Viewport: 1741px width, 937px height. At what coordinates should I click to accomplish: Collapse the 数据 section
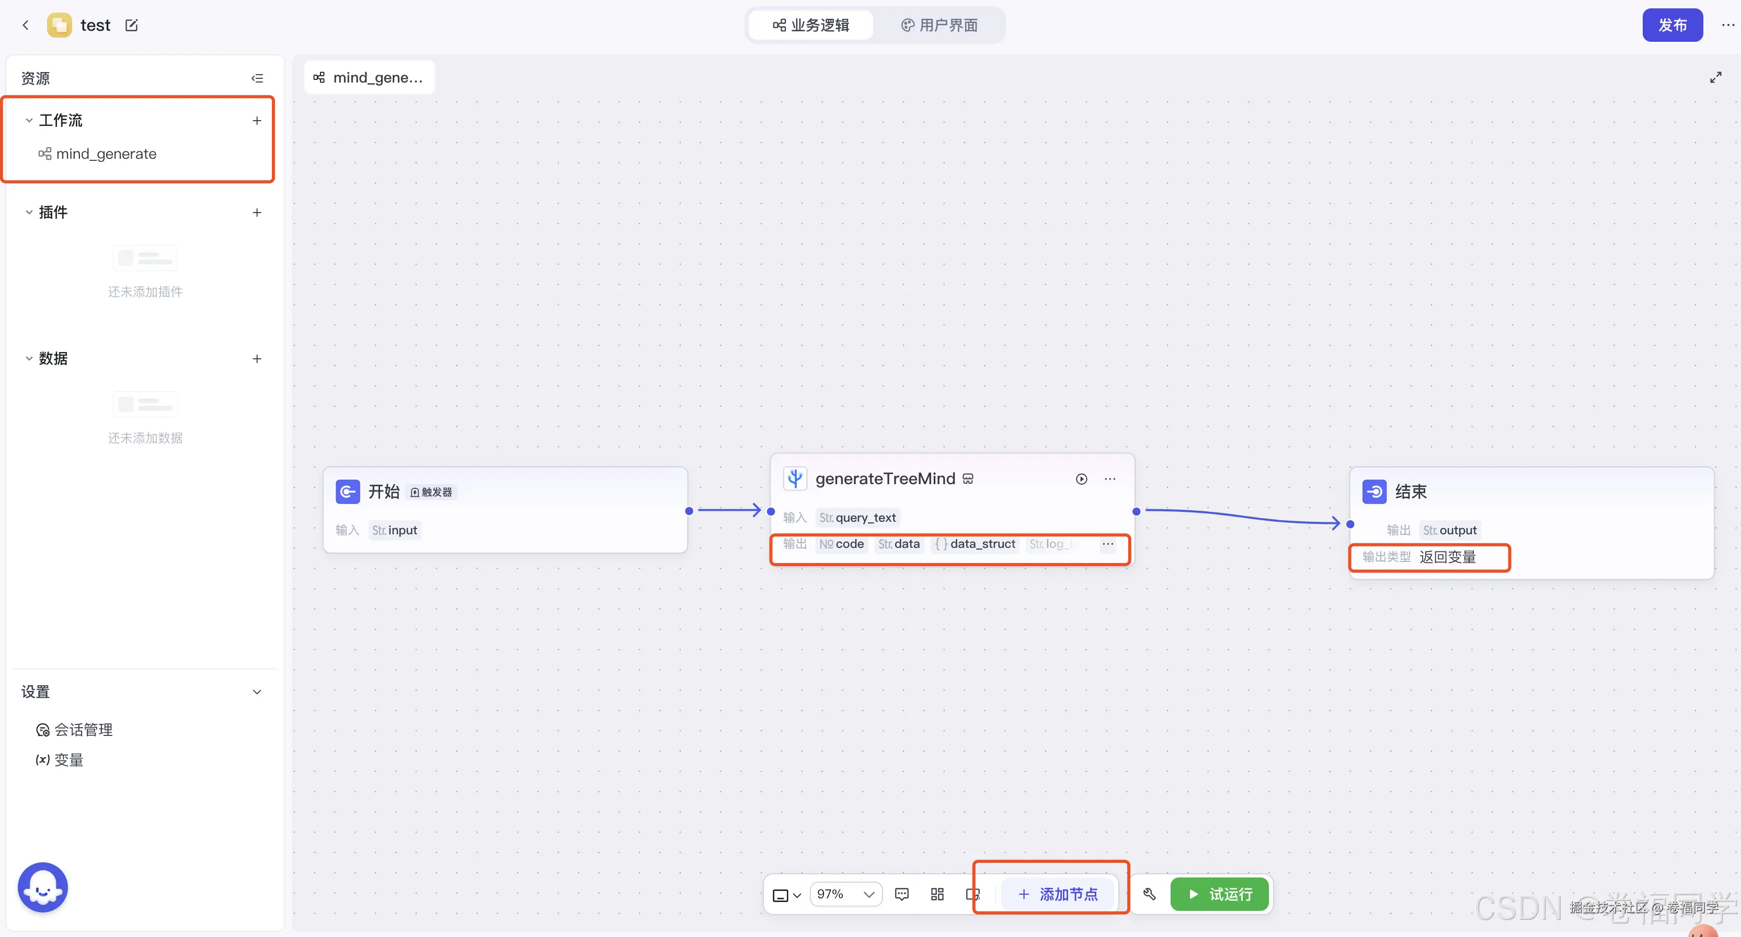click(x=29, y=358)
